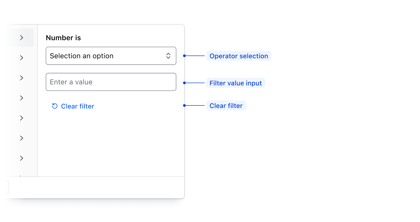
Task: Click the highlighted topmost chevron arrow
Action: (22, 38)
